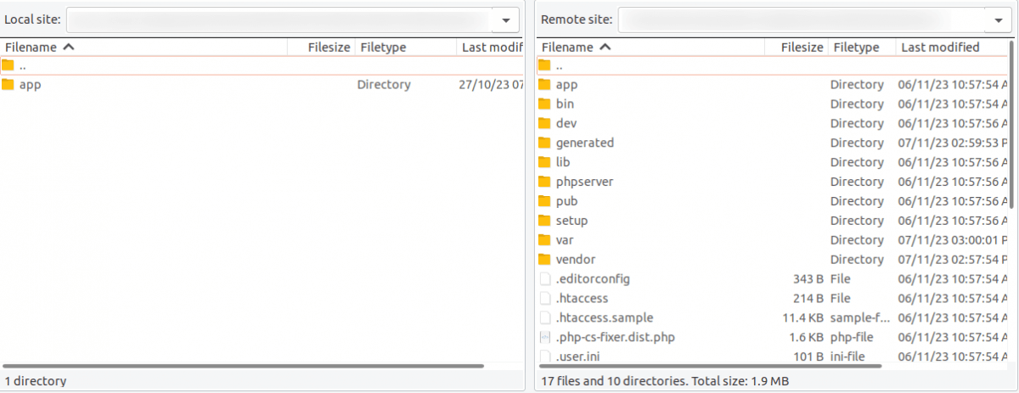The height and width of the screenshot is (393, 1019).
Task: Click the vendor folder icon in remote list
Action: (544, 260)
